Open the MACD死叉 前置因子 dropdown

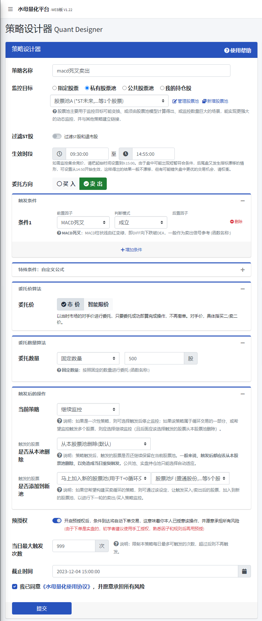(83, 222)
